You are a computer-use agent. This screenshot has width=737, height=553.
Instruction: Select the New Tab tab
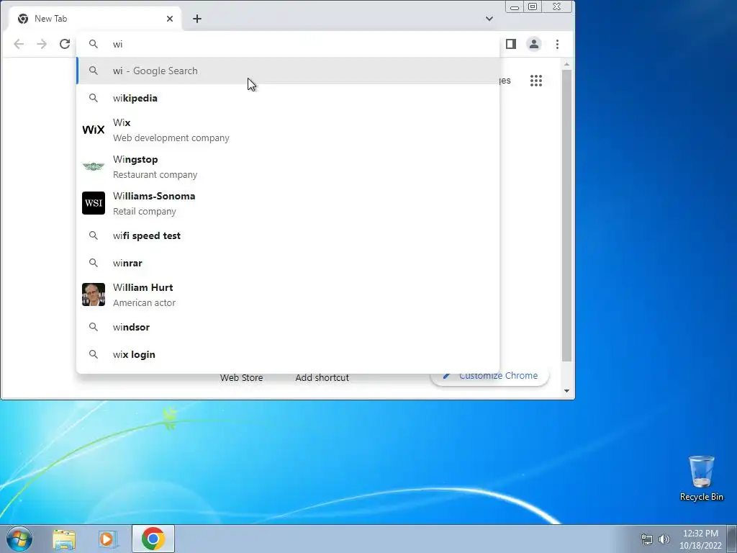[94, 19]
